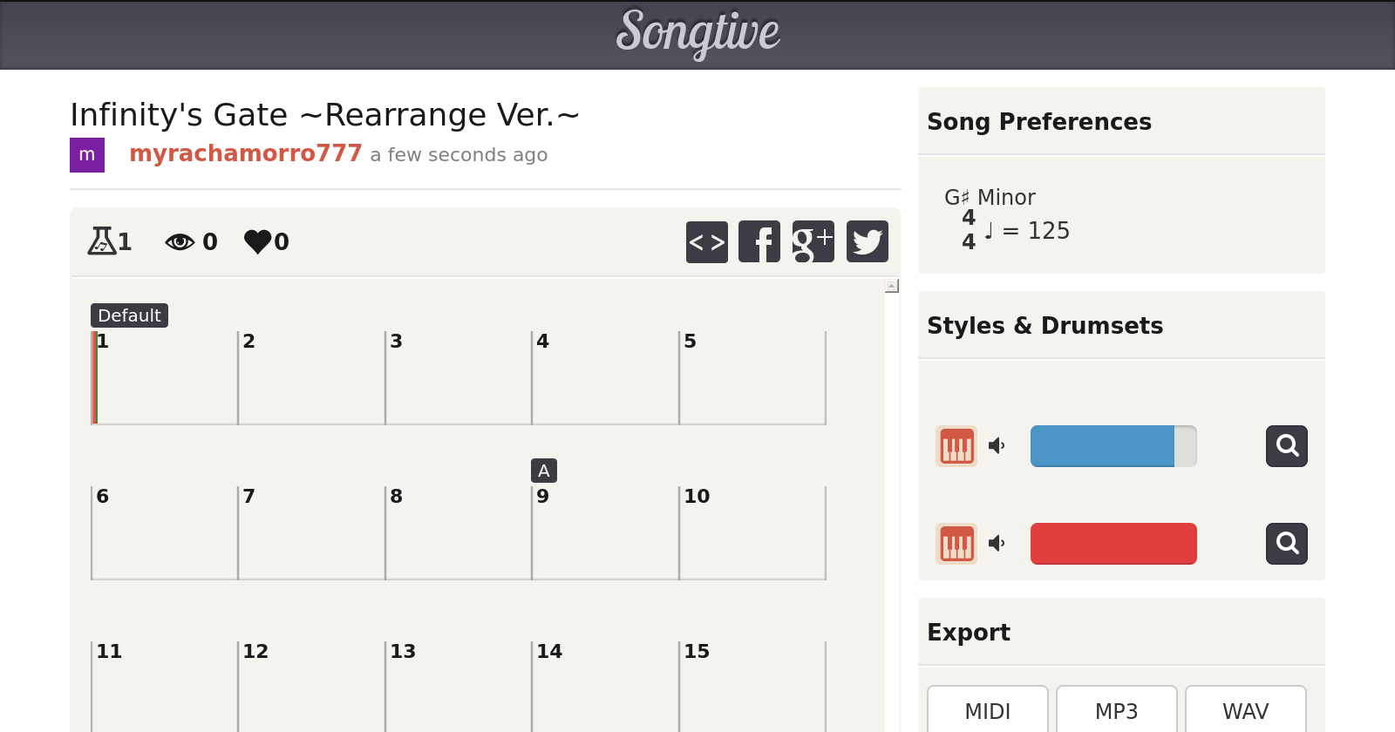Viewport: 1395px width, 732px height.
Task: Share the song on Facebook
Action: coord(759,241)
